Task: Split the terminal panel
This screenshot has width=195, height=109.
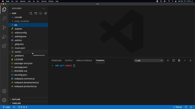Action: [174, 61]
